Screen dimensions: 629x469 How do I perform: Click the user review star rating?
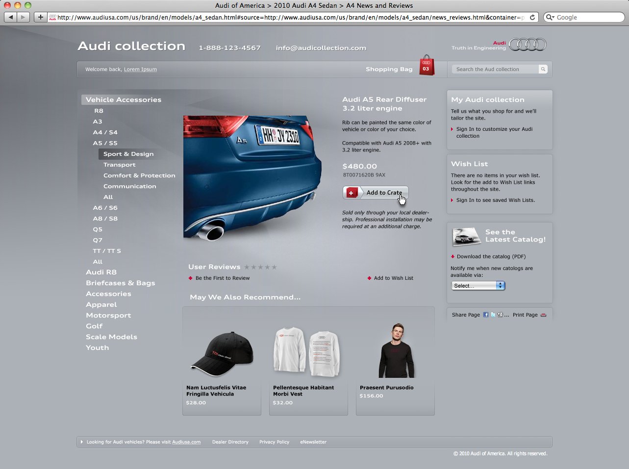260,267
